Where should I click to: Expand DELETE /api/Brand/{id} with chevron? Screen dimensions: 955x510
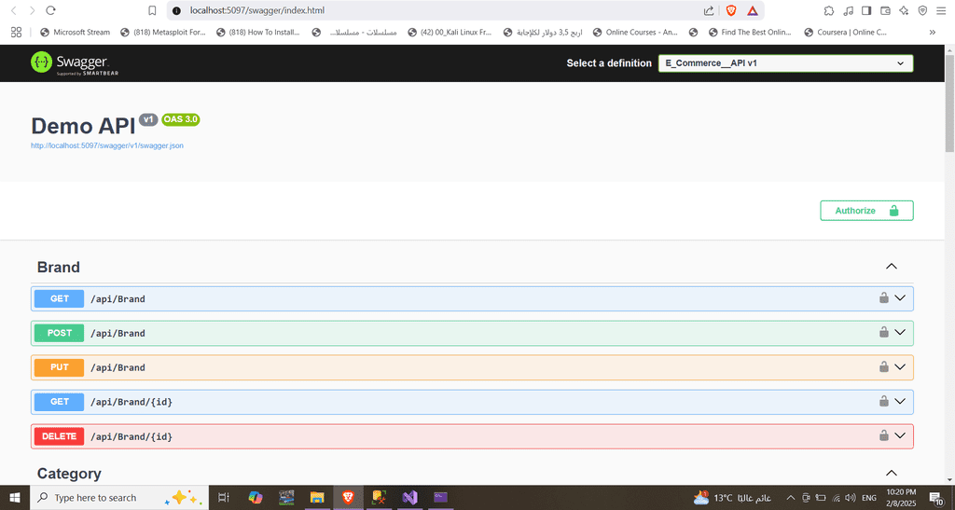[x=900, y=435]
